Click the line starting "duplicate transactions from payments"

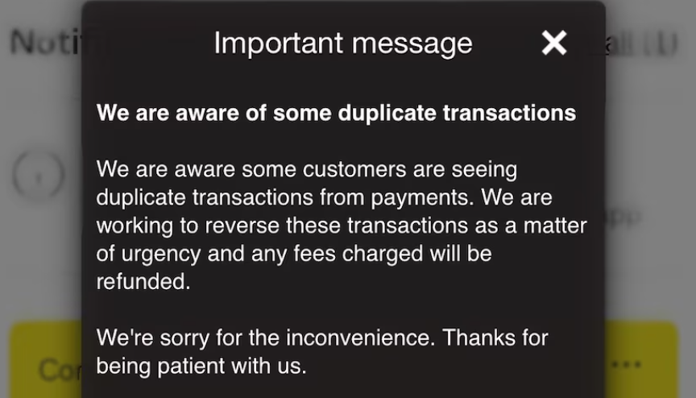click(x=324, y=198)
